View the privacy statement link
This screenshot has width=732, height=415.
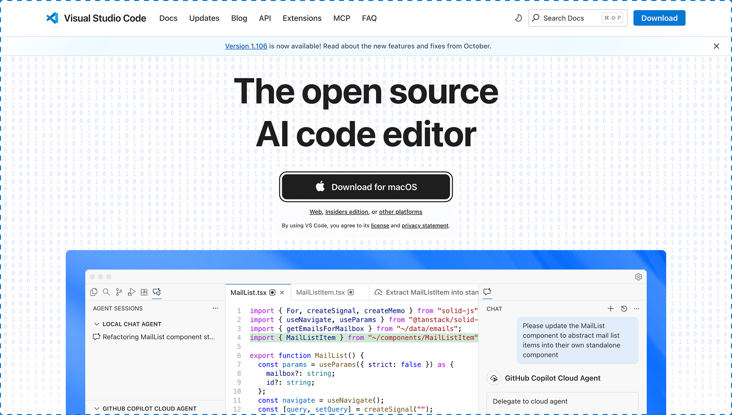425,226
